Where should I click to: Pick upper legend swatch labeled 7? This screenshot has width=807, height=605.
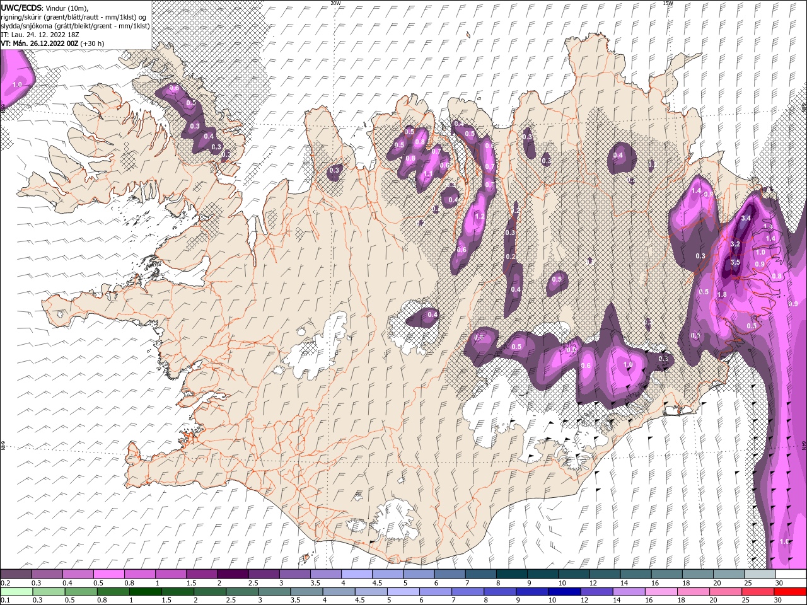pos(480,574)
